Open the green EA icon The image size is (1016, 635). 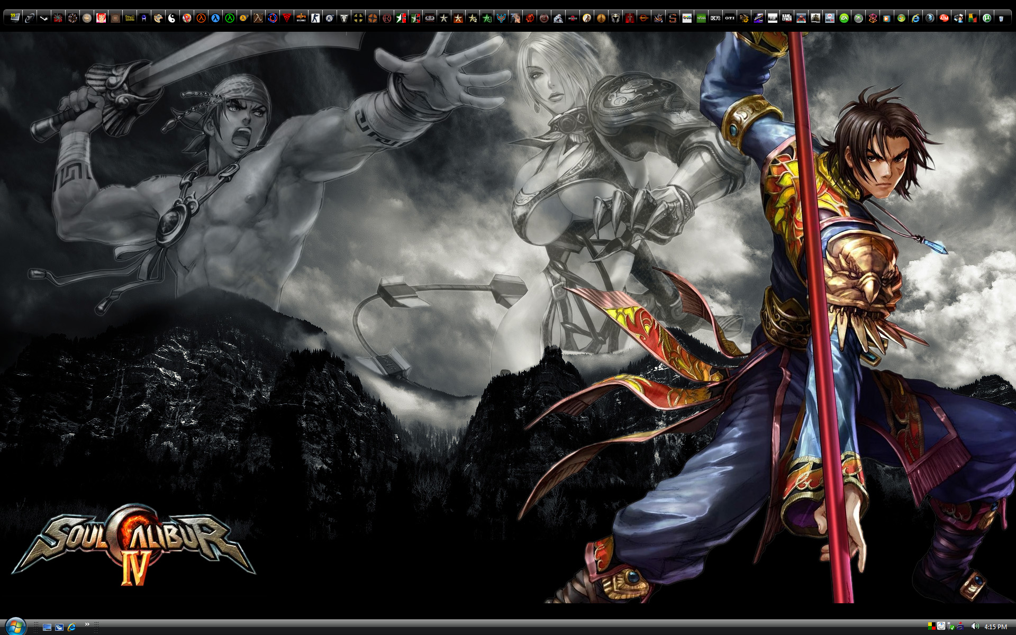(x=844, y=18)
